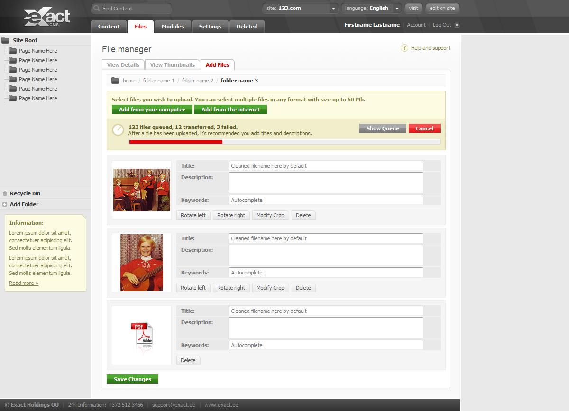This screenshot has height=411, width=569.
Task: Click the breadcrumb home link
Action: point(129,81)
